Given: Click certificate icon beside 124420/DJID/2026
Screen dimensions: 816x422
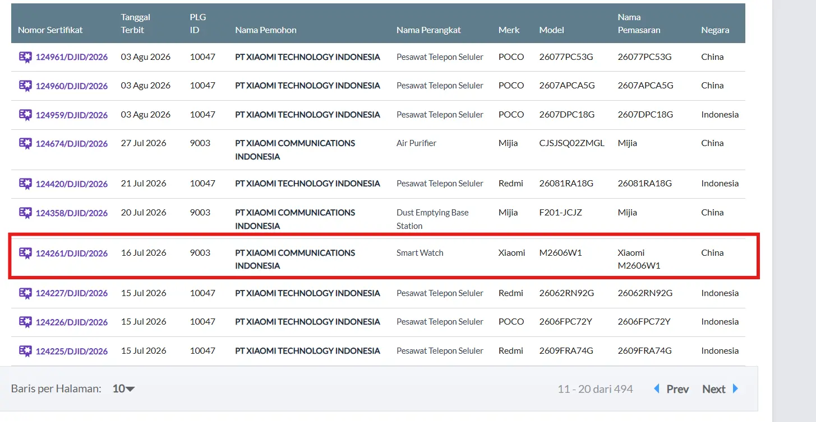Looking at the screenshot, I should [x=25, y=184].
